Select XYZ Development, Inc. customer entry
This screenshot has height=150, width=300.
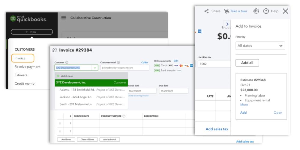click(91, 83)
